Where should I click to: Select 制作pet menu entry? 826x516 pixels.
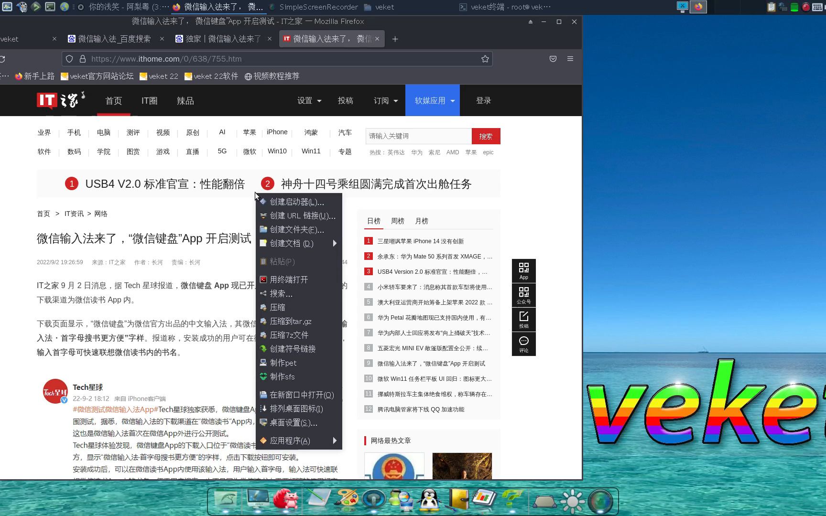(x=299, y=363)
